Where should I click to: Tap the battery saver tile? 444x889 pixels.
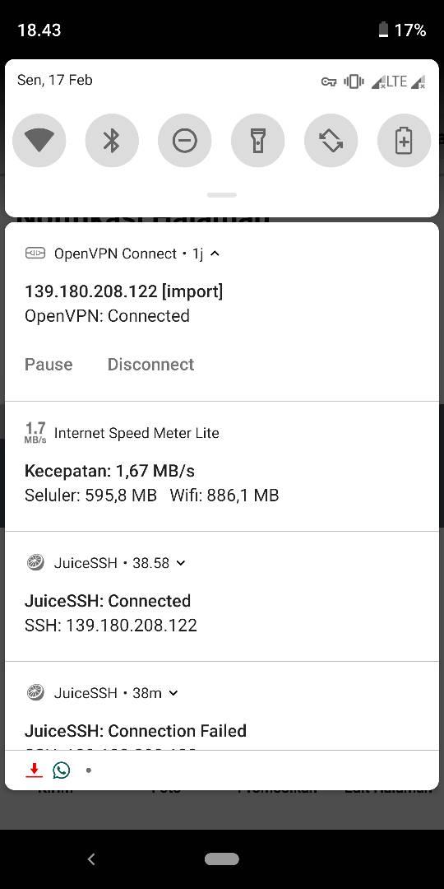coord(404,141)
